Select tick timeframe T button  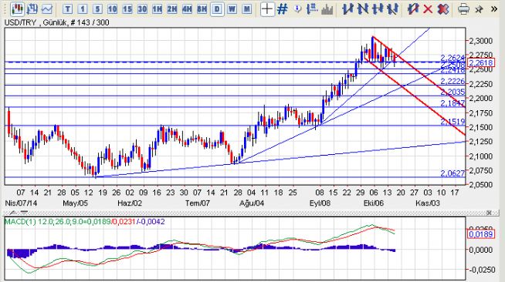pyautogui.click(x=67, y=9)
